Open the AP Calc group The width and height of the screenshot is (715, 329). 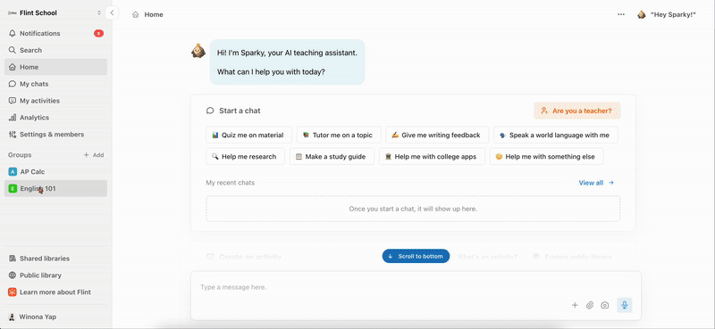click(x=55, y=171)
